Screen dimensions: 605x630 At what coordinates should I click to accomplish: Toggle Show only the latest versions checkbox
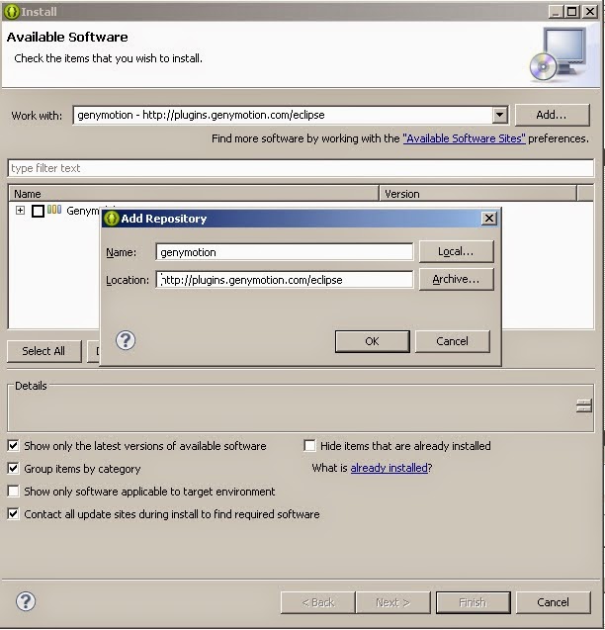point(13,446)
